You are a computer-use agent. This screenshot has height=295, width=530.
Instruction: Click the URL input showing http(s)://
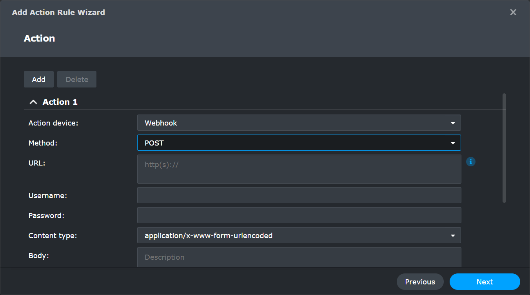[x=274, y=169]
